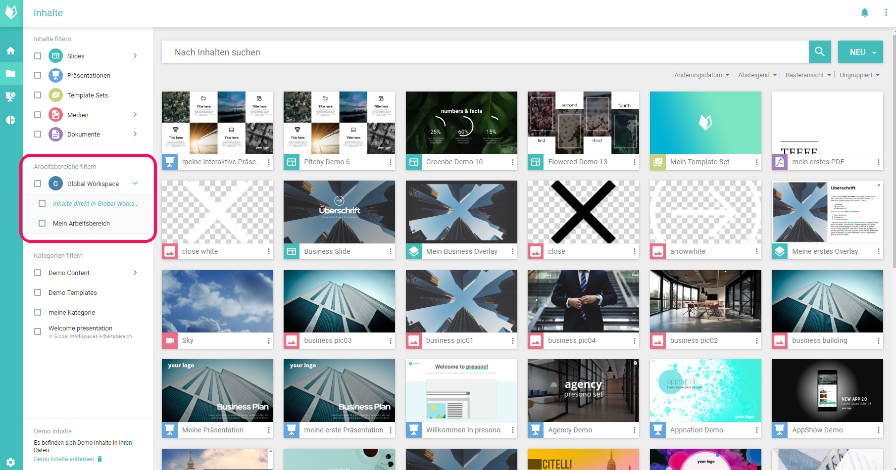Toggle the Global Workspace checkbox
The width and height of the screenshot is (896, 470).
pyautogui.click(x=38, y=184)
